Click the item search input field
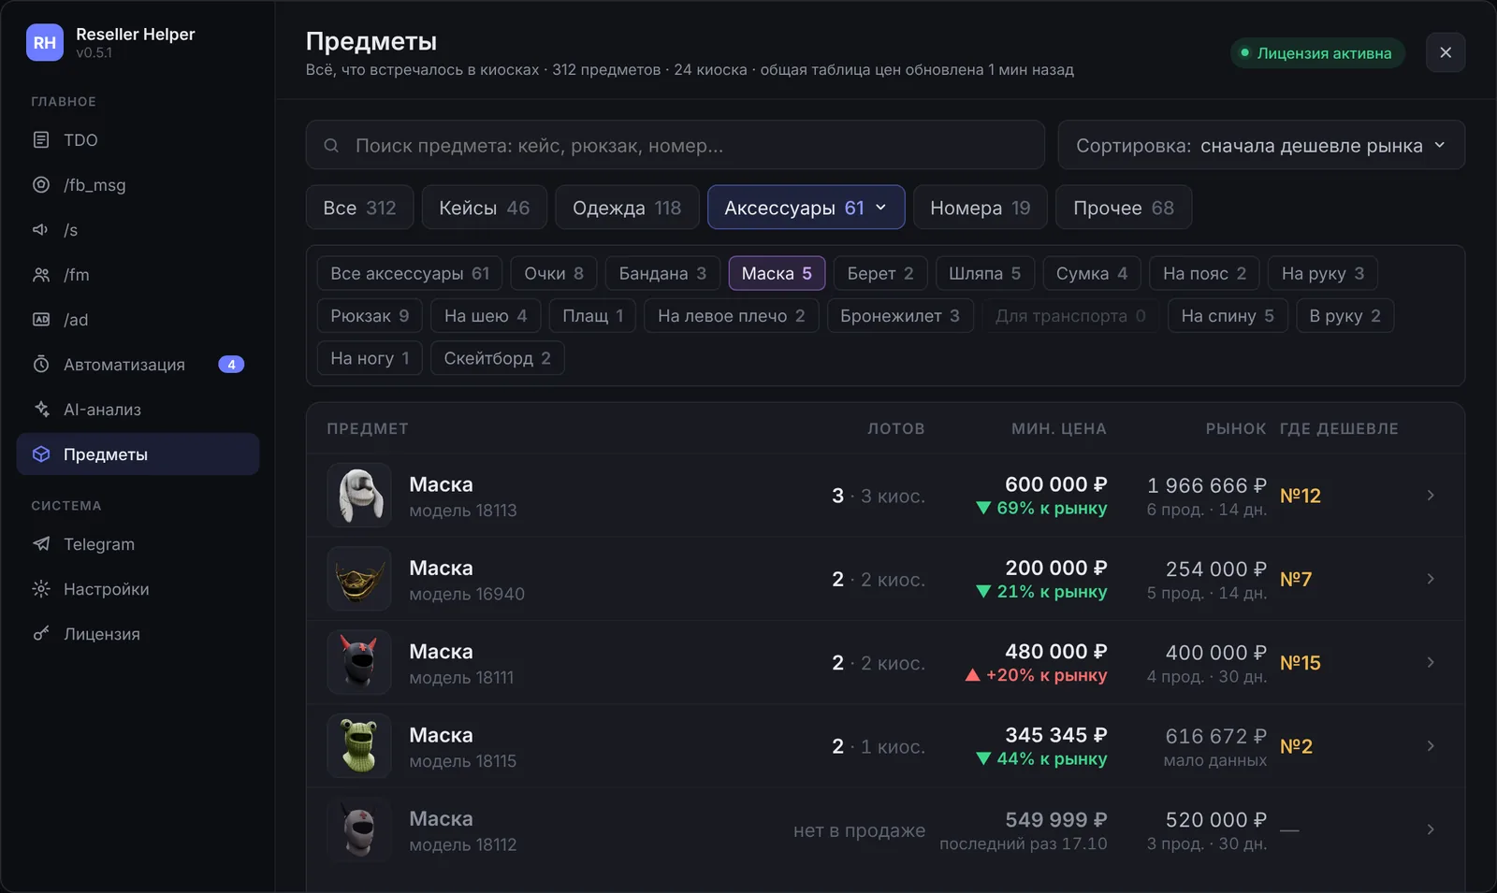 click(x=675, y=146)
